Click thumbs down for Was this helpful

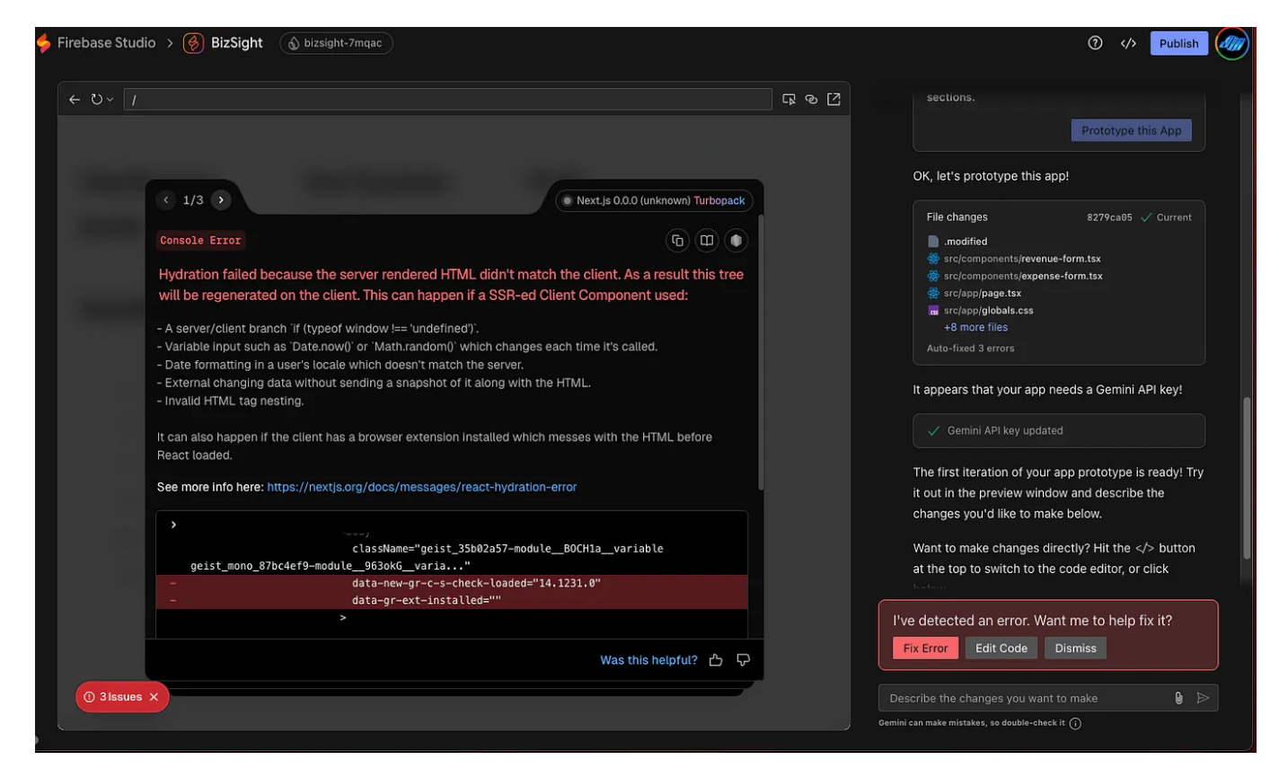743,660
